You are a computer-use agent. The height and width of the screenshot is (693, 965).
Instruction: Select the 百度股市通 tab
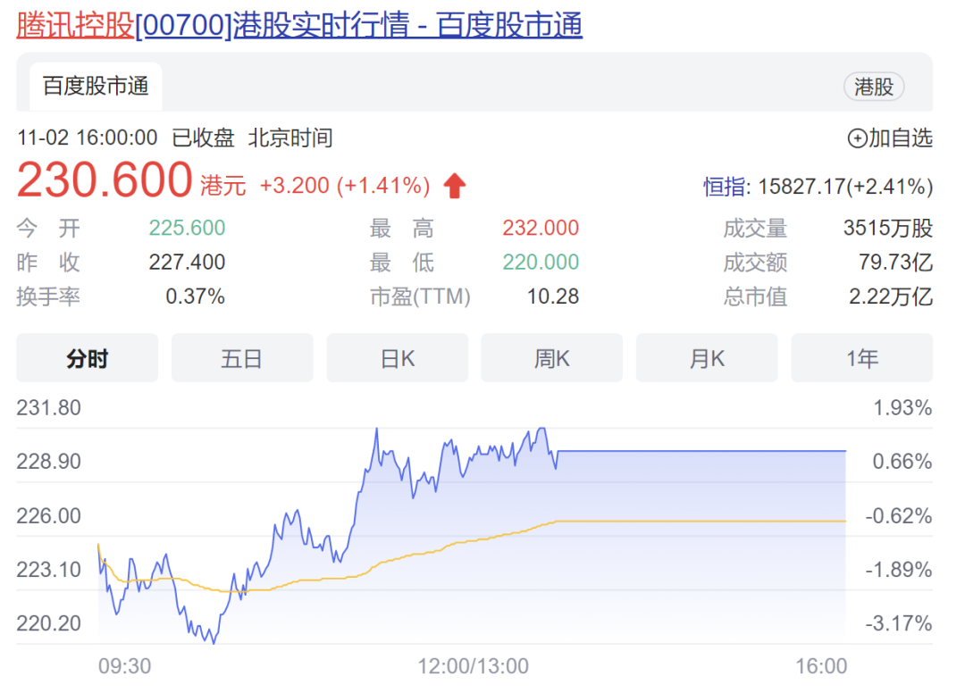click(96, 86)
